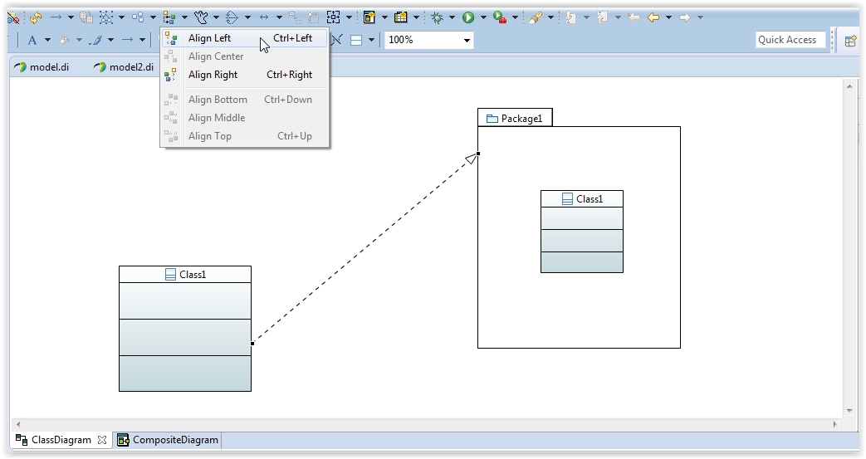Click the Auto Size dashed-diamond icon

click(x=232, y=17)
